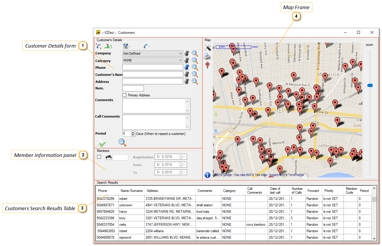Click the pin icon next to Company

click(x=187, y=53)
